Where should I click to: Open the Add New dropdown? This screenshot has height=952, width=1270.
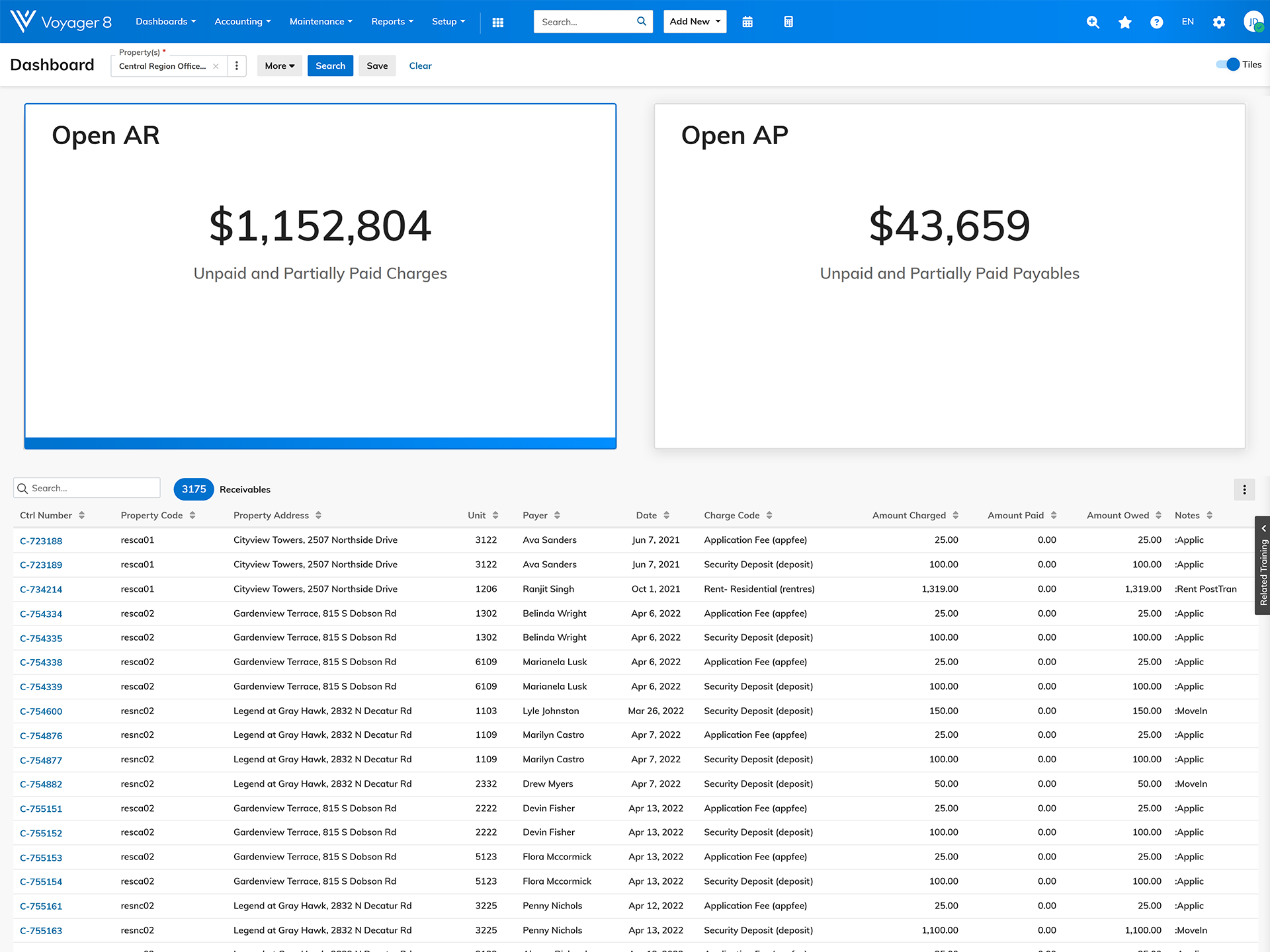695,22
